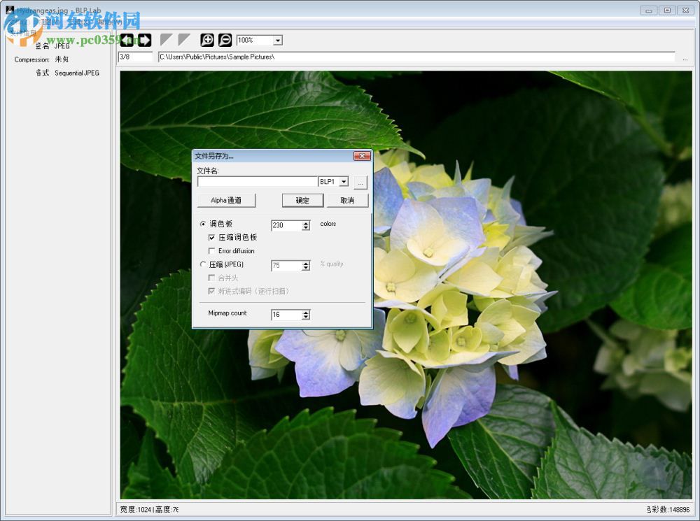This screenshot has height=521, width=700.
Task: Click the BLP Lab title bar icon
Action: click(x=8, y=10)
